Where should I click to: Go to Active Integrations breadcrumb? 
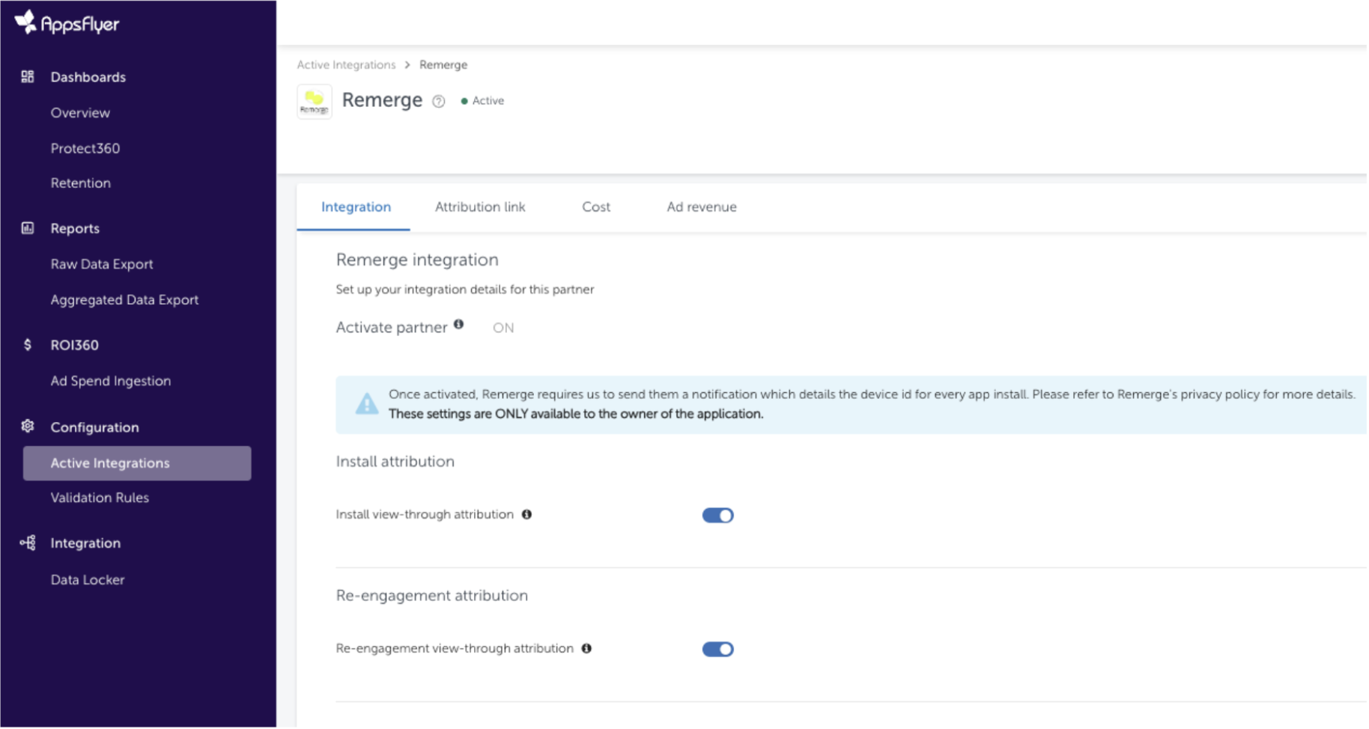[346, 65]
